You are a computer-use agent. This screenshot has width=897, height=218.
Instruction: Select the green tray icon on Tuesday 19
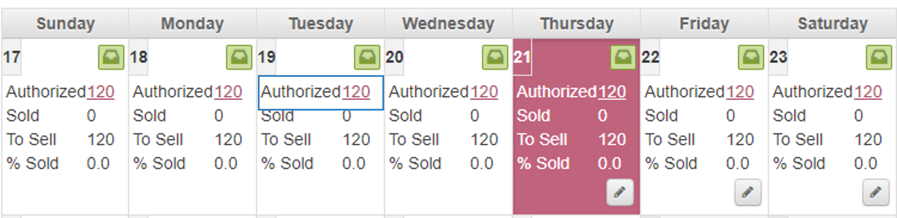367,57
